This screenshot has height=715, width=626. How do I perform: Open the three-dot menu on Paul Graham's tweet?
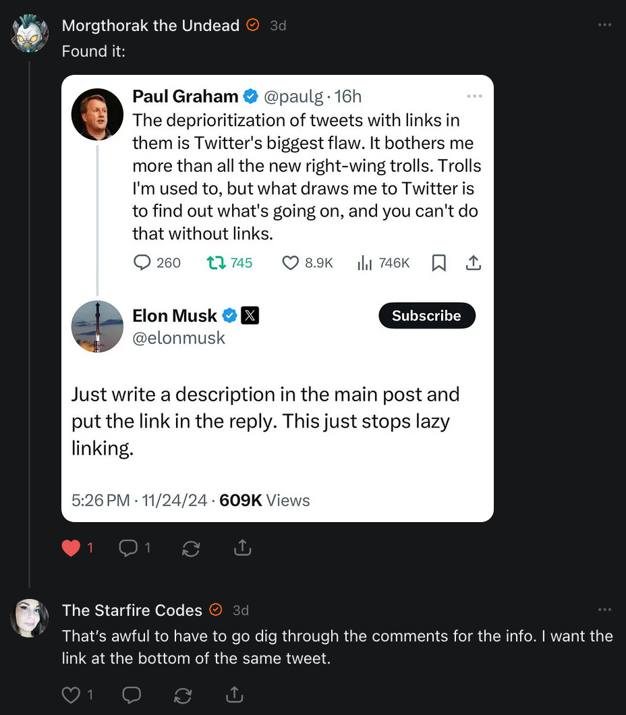coord(474,96)
